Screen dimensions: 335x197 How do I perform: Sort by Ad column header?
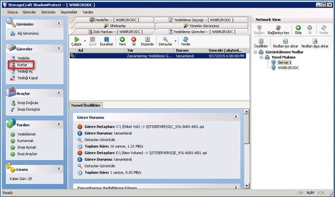pos(100,51)
